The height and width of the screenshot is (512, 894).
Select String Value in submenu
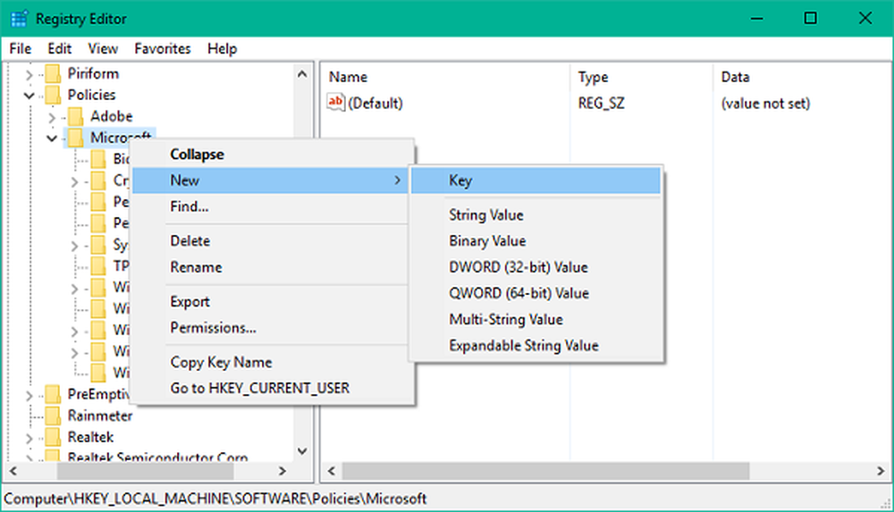coord(536,215)
